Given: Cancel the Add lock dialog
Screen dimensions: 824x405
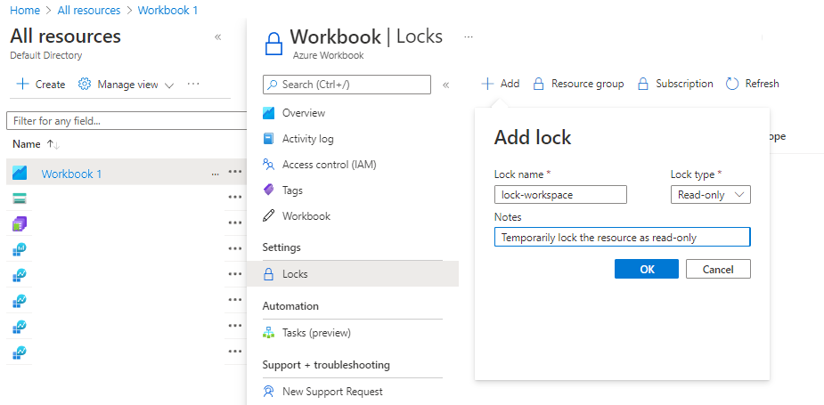Looking at the screenshot, I should point(718,269).
